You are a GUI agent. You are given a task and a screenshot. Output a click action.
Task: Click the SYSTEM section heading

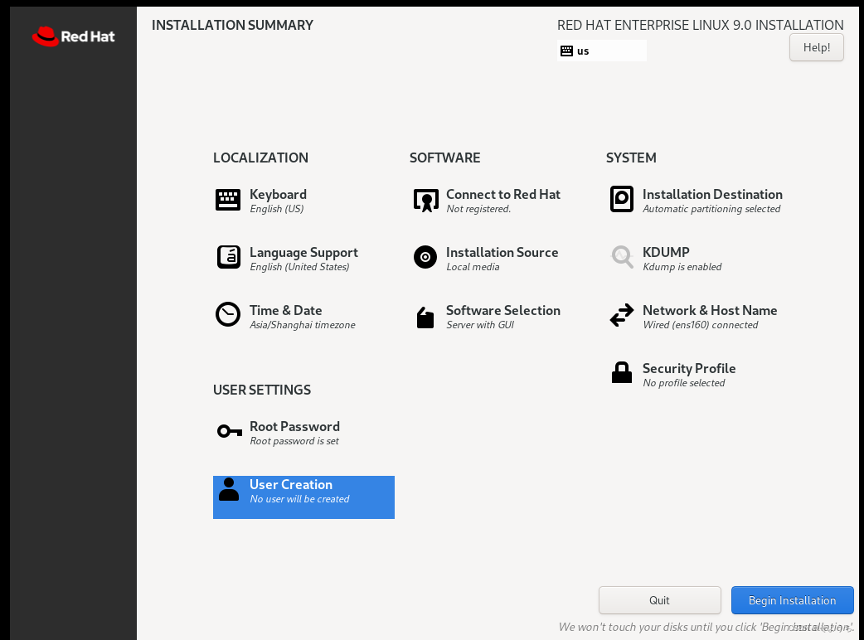631,158
